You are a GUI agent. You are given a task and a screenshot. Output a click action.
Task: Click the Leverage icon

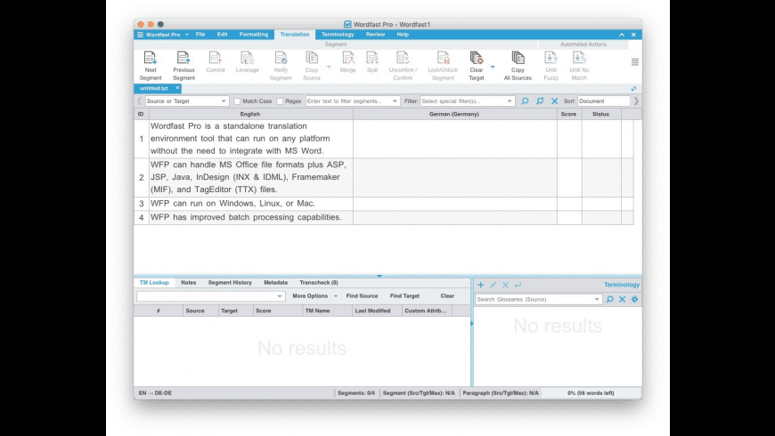tap(247, 58)
